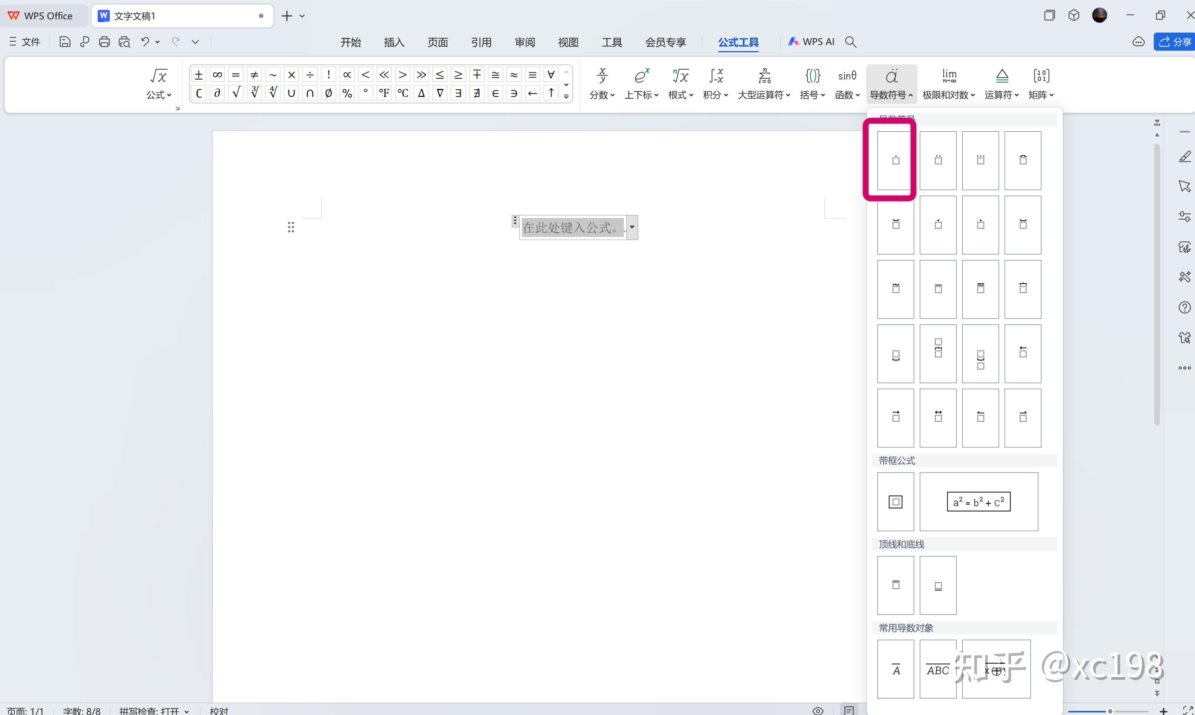Click the print icon in quick toolbar
1195x715 pixels.
click(104, 42)
